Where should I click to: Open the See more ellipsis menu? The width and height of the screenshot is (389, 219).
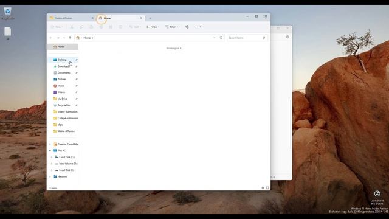click(199, 27)
